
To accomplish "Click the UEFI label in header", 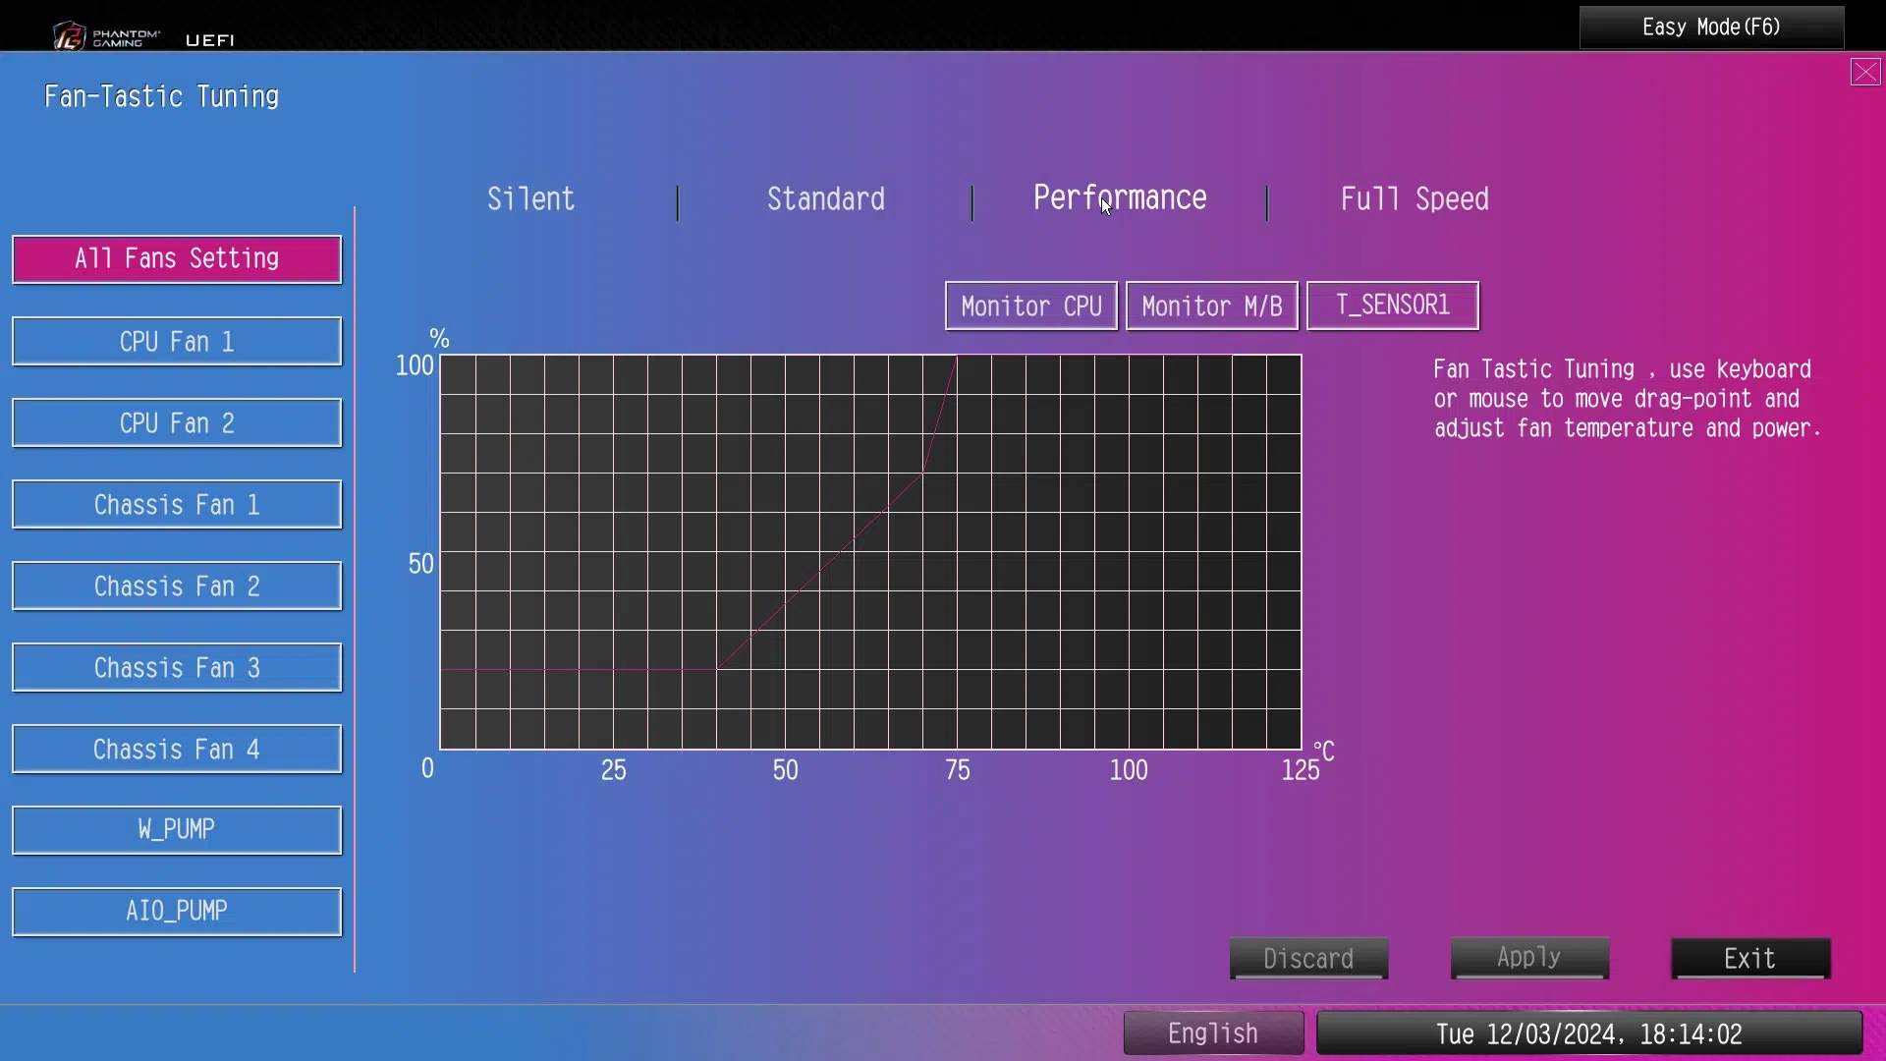I will [x=210, y=40].
